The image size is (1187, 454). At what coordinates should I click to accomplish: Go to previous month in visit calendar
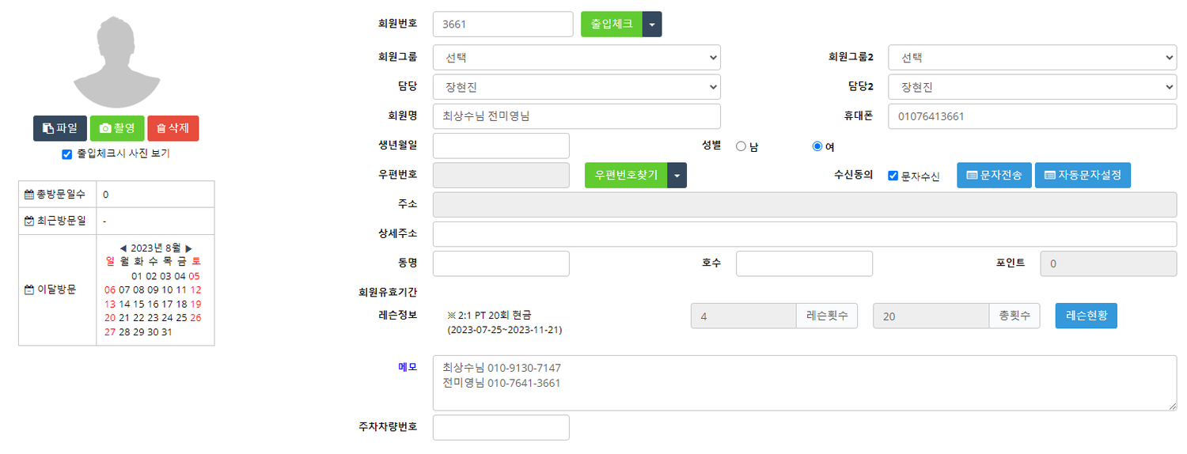123,248
